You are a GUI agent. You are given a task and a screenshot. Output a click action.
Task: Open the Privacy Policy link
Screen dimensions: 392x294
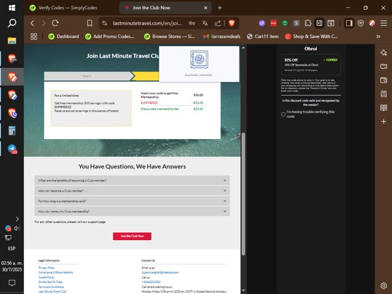[47, 268]
